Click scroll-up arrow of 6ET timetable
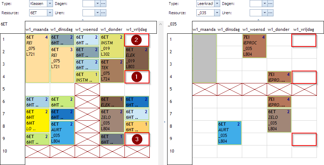The width and height of the screenshot is (324, 165). 161,24
